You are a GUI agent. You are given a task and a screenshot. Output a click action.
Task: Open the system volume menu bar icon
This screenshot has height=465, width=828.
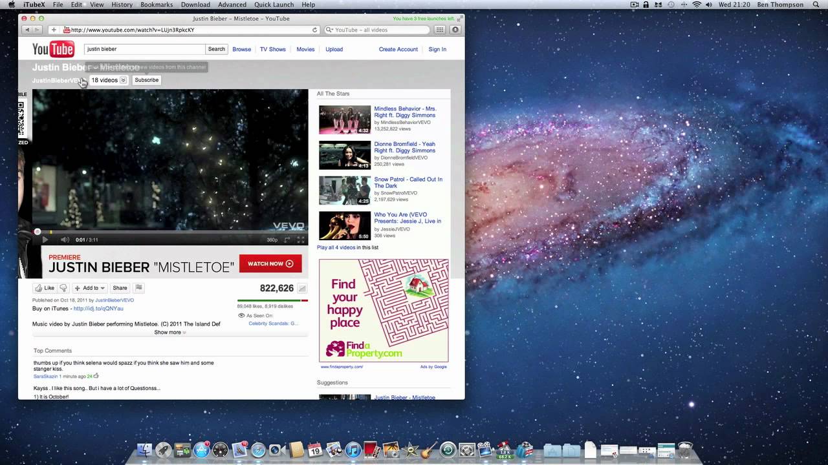coord(709,5)
